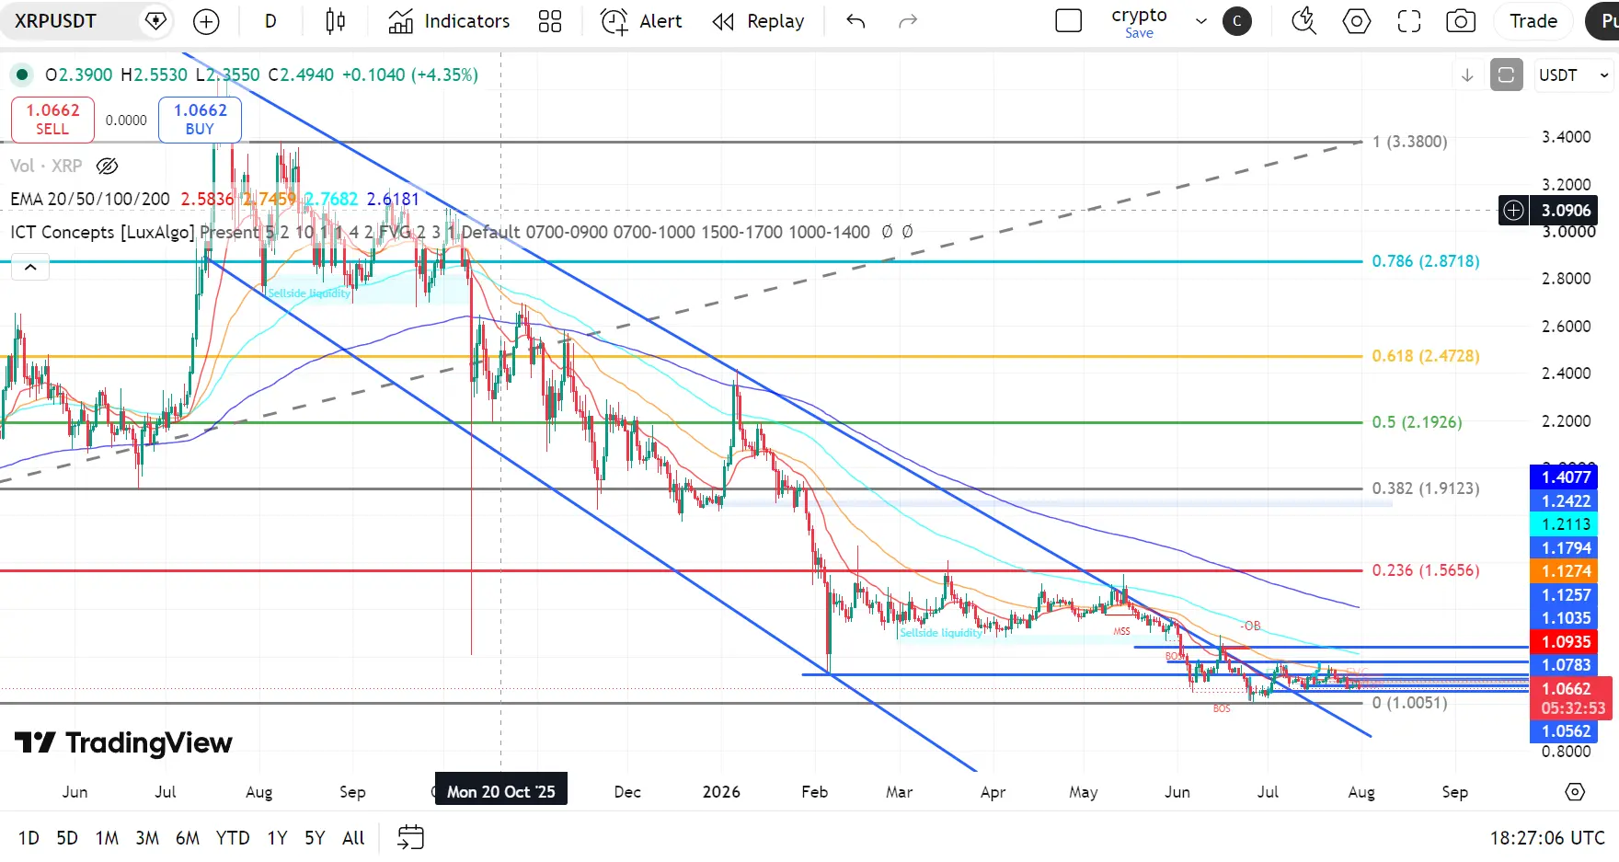This screenshot has height=862, width=1619.
Task: Open the D timeframe interval selector
Action: click(x=270, y=21)
